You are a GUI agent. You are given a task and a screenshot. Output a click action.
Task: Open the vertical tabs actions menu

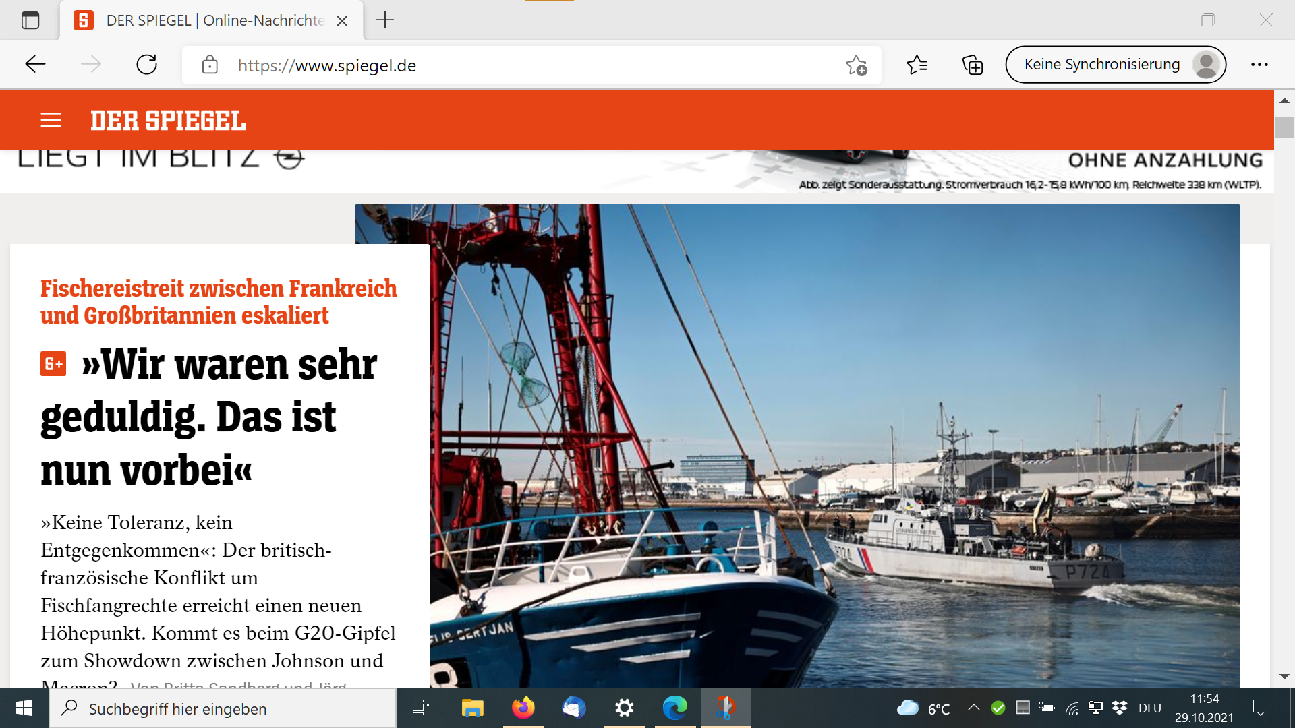point(30,20)
